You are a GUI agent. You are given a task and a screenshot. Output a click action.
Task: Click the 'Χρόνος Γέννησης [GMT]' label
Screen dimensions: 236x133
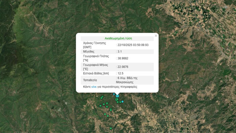point(95,45)
